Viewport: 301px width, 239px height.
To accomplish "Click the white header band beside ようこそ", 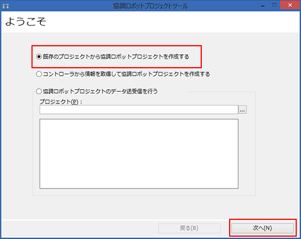I will pos(172,21).
